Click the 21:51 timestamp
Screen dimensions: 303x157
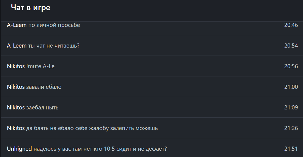291,149
